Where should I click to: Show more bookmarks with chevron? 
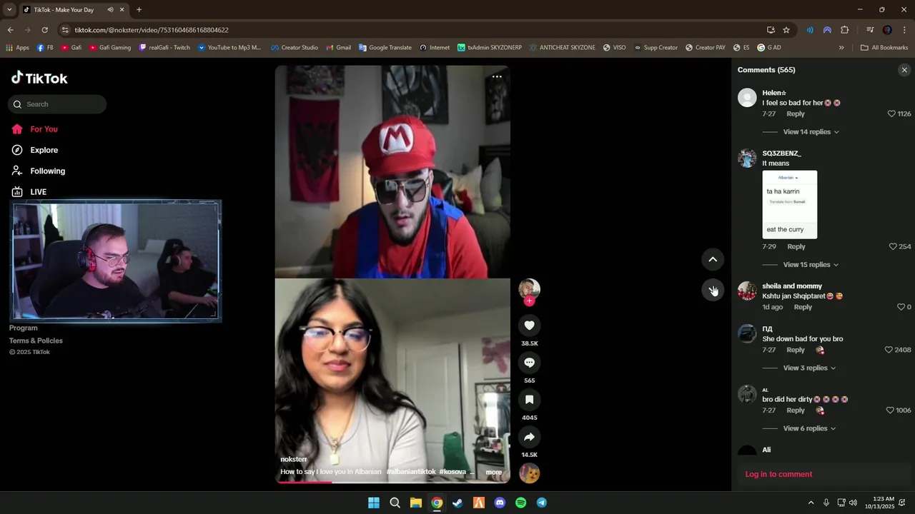(x=841, y=48)
